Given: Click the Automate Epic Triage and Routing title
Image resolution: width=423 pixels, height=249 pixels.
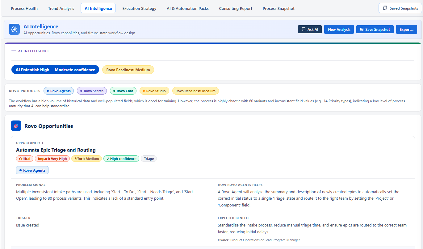Looking at the screenshot, I should (x=56, y=150).
